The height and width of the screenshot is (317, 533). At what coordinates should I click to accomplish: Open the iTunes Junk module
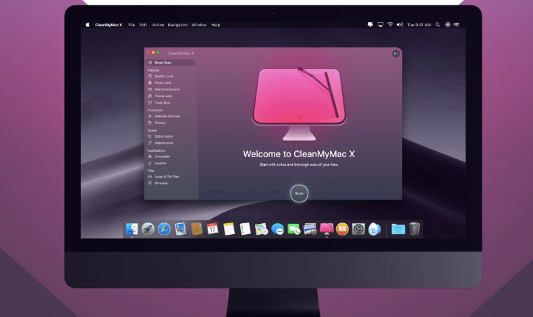click(163, 96)
